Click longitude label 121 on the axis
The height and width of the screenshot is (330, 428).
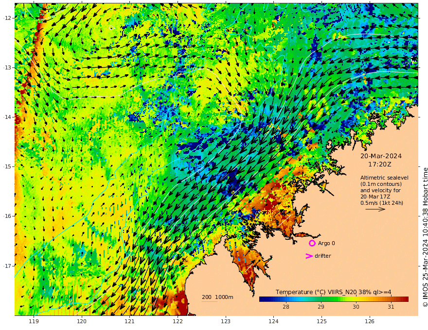130,321
